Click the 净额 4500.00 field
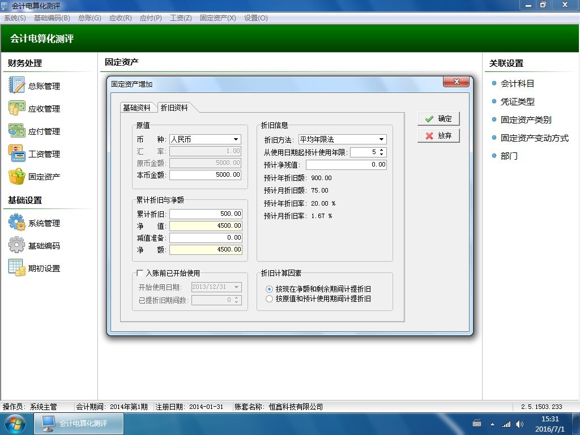Image resolution: width=580 pixels, height=435 pixels. (206, 249)
